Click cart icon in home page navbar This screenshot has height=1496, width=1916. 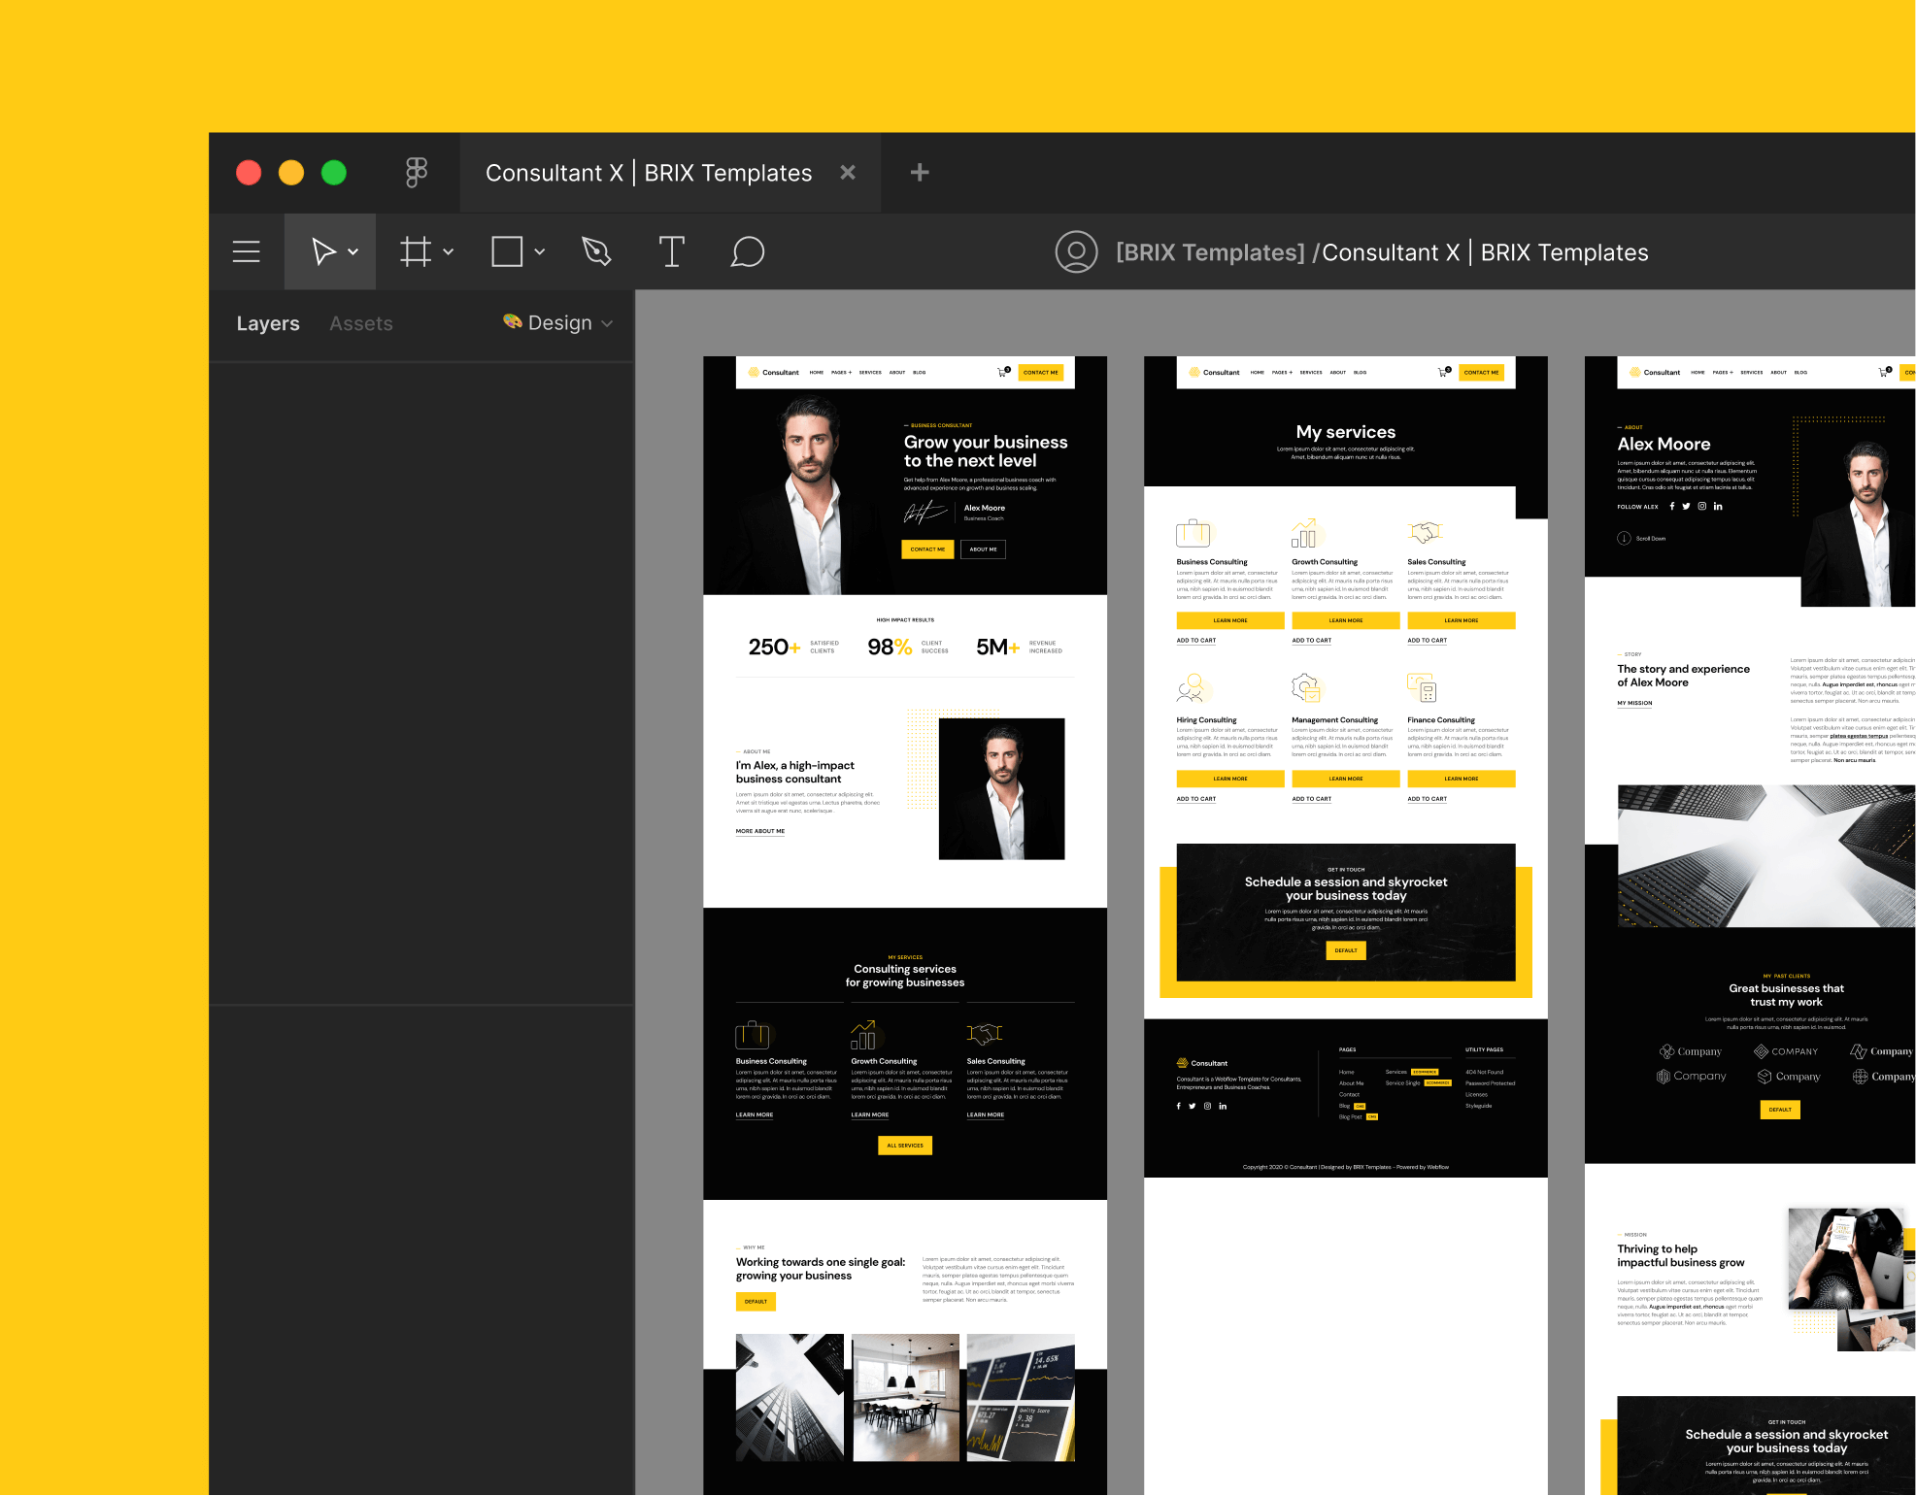[x=1003, y=372]
